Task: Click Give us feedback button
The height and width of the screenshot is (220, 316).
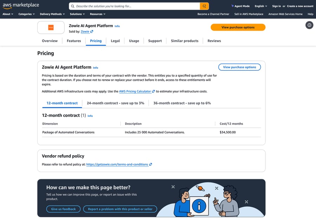Action: click(63, 209)
